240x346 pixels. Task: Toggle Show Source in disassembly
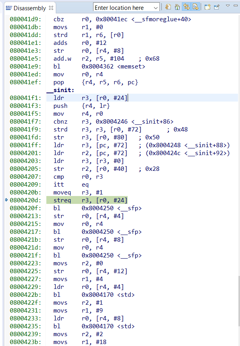point(196,7)
